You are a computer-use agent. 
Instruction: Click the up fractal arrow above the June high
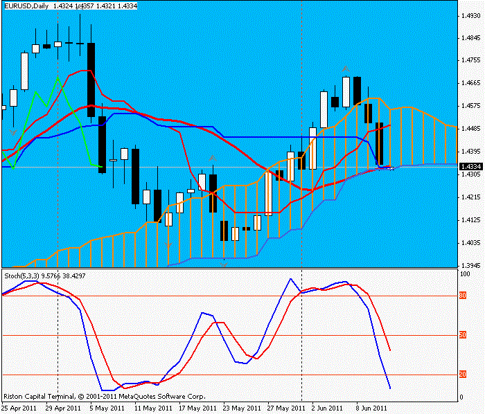pos(346,69)
